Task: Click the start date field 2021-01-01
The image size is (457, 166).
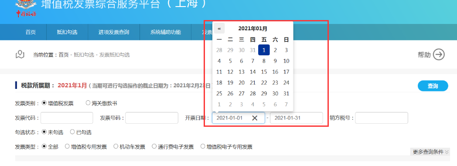Action: pos(239,118)
